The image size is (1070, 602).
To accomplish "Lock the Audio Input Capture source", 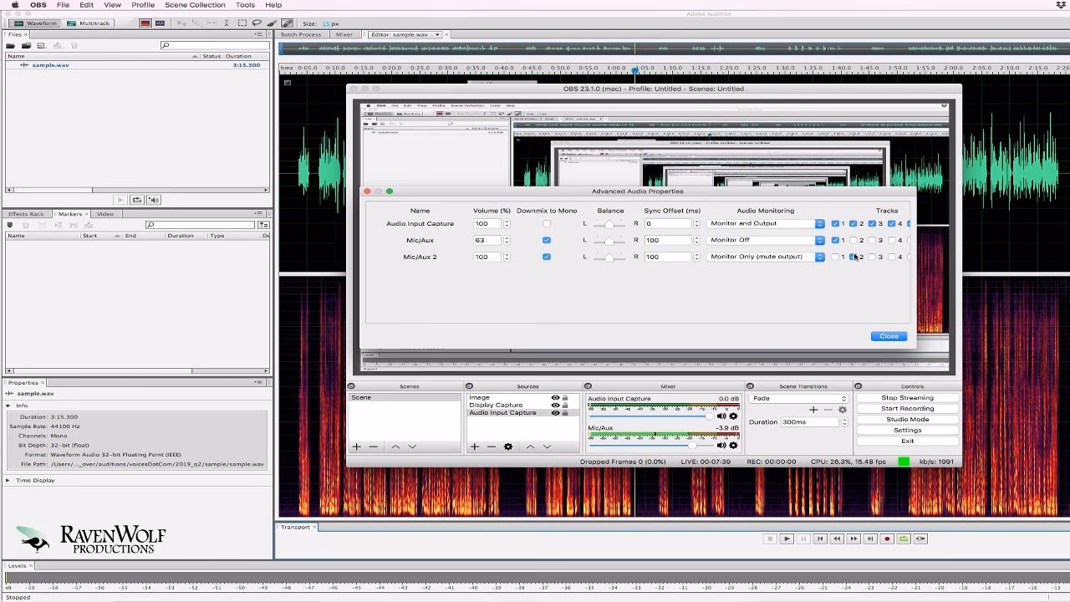I will (x=565, y=413).
